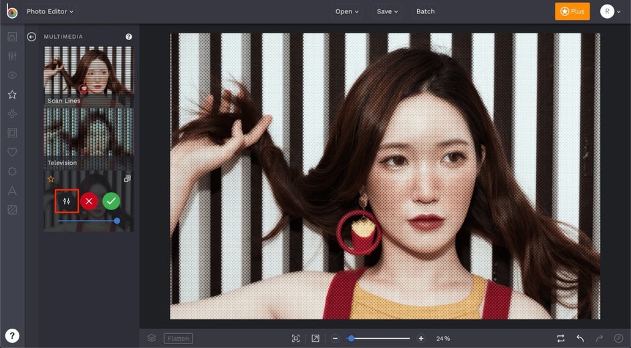
Task: Click the Flatten button
Action: click(x=178, y=339)
